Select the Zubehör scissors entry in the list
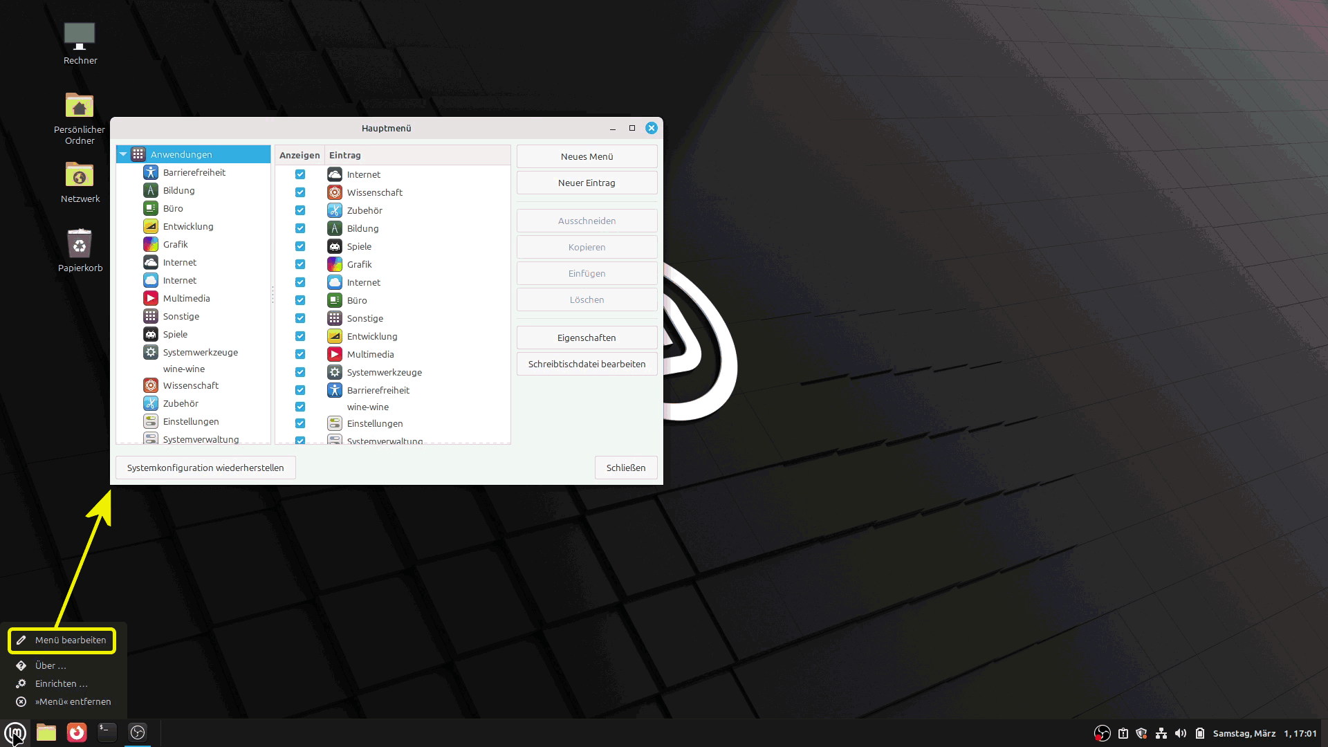Viewport: 1328px width, 747px height. pyautogui.click(x=364, y=210)
